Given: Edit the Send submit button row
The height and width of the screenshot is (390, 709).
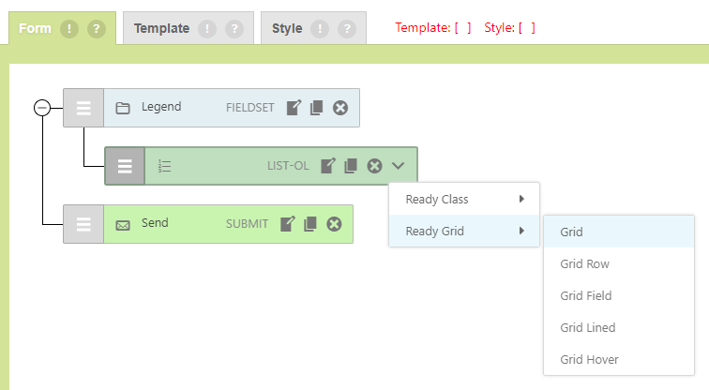Looking at the screenshot, I should click(x=287, y=224).
